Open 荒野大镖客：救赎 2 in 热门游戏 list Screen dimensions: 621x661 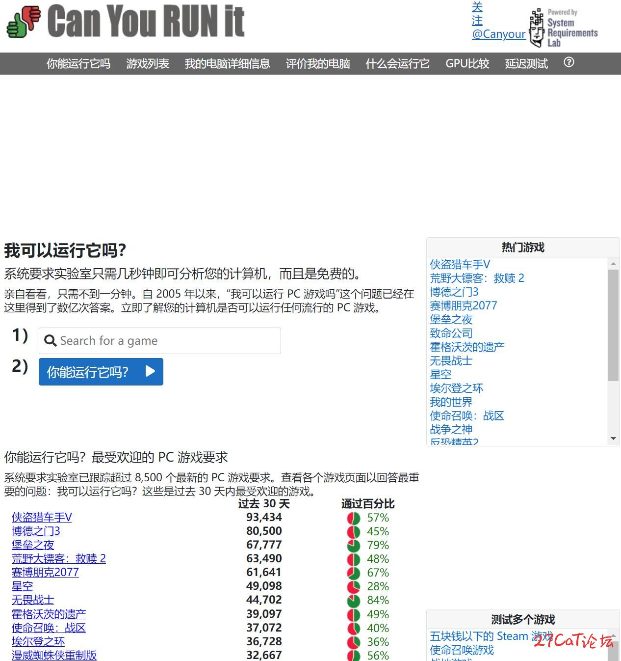tap(477, 278)
